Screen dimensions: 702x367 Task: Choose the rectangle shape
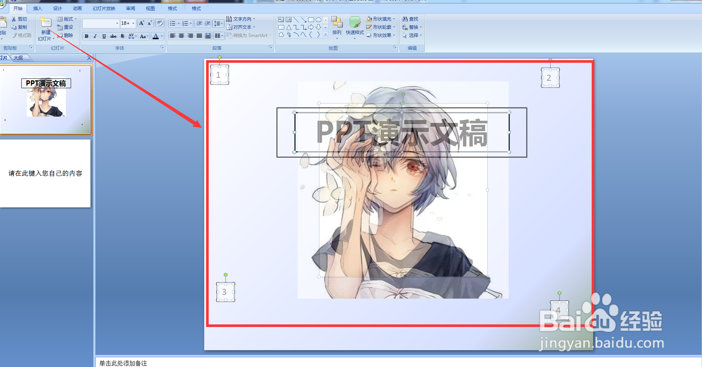tap(311, 20)
